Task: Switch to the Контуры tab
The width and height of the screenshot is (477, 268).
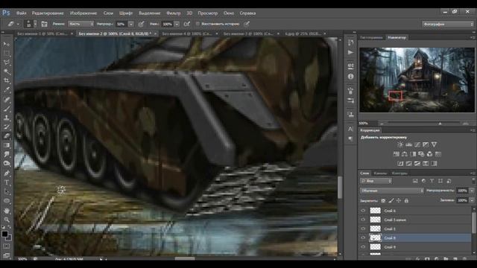Action: (399, 173)
